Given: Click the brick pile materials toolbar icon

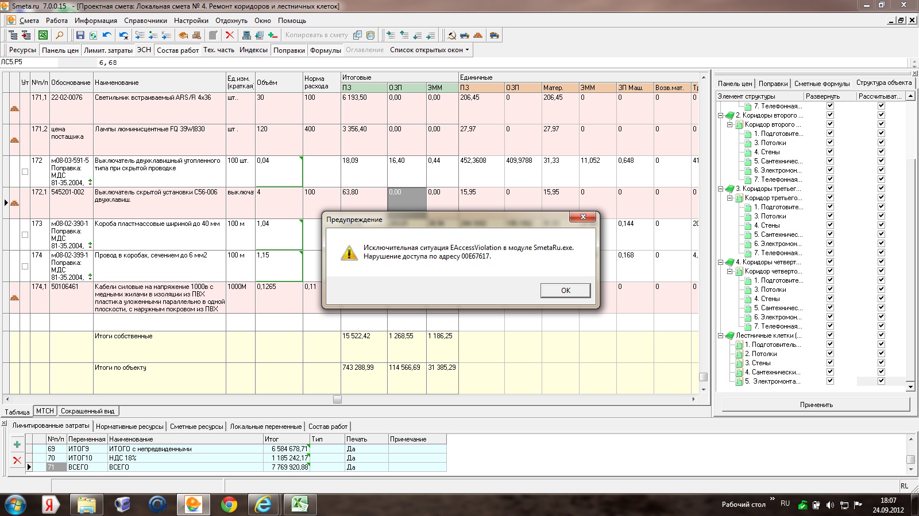Looking at the screenshot, I should pyautogui.click(x=478, y=35).
